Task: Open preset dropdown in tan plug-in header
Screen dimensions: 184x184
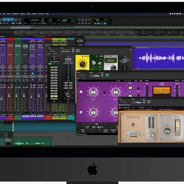Action: coord(137,101)
